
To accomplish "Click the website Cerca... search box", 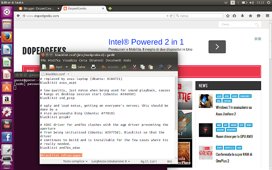I will [x=240, y=25].
